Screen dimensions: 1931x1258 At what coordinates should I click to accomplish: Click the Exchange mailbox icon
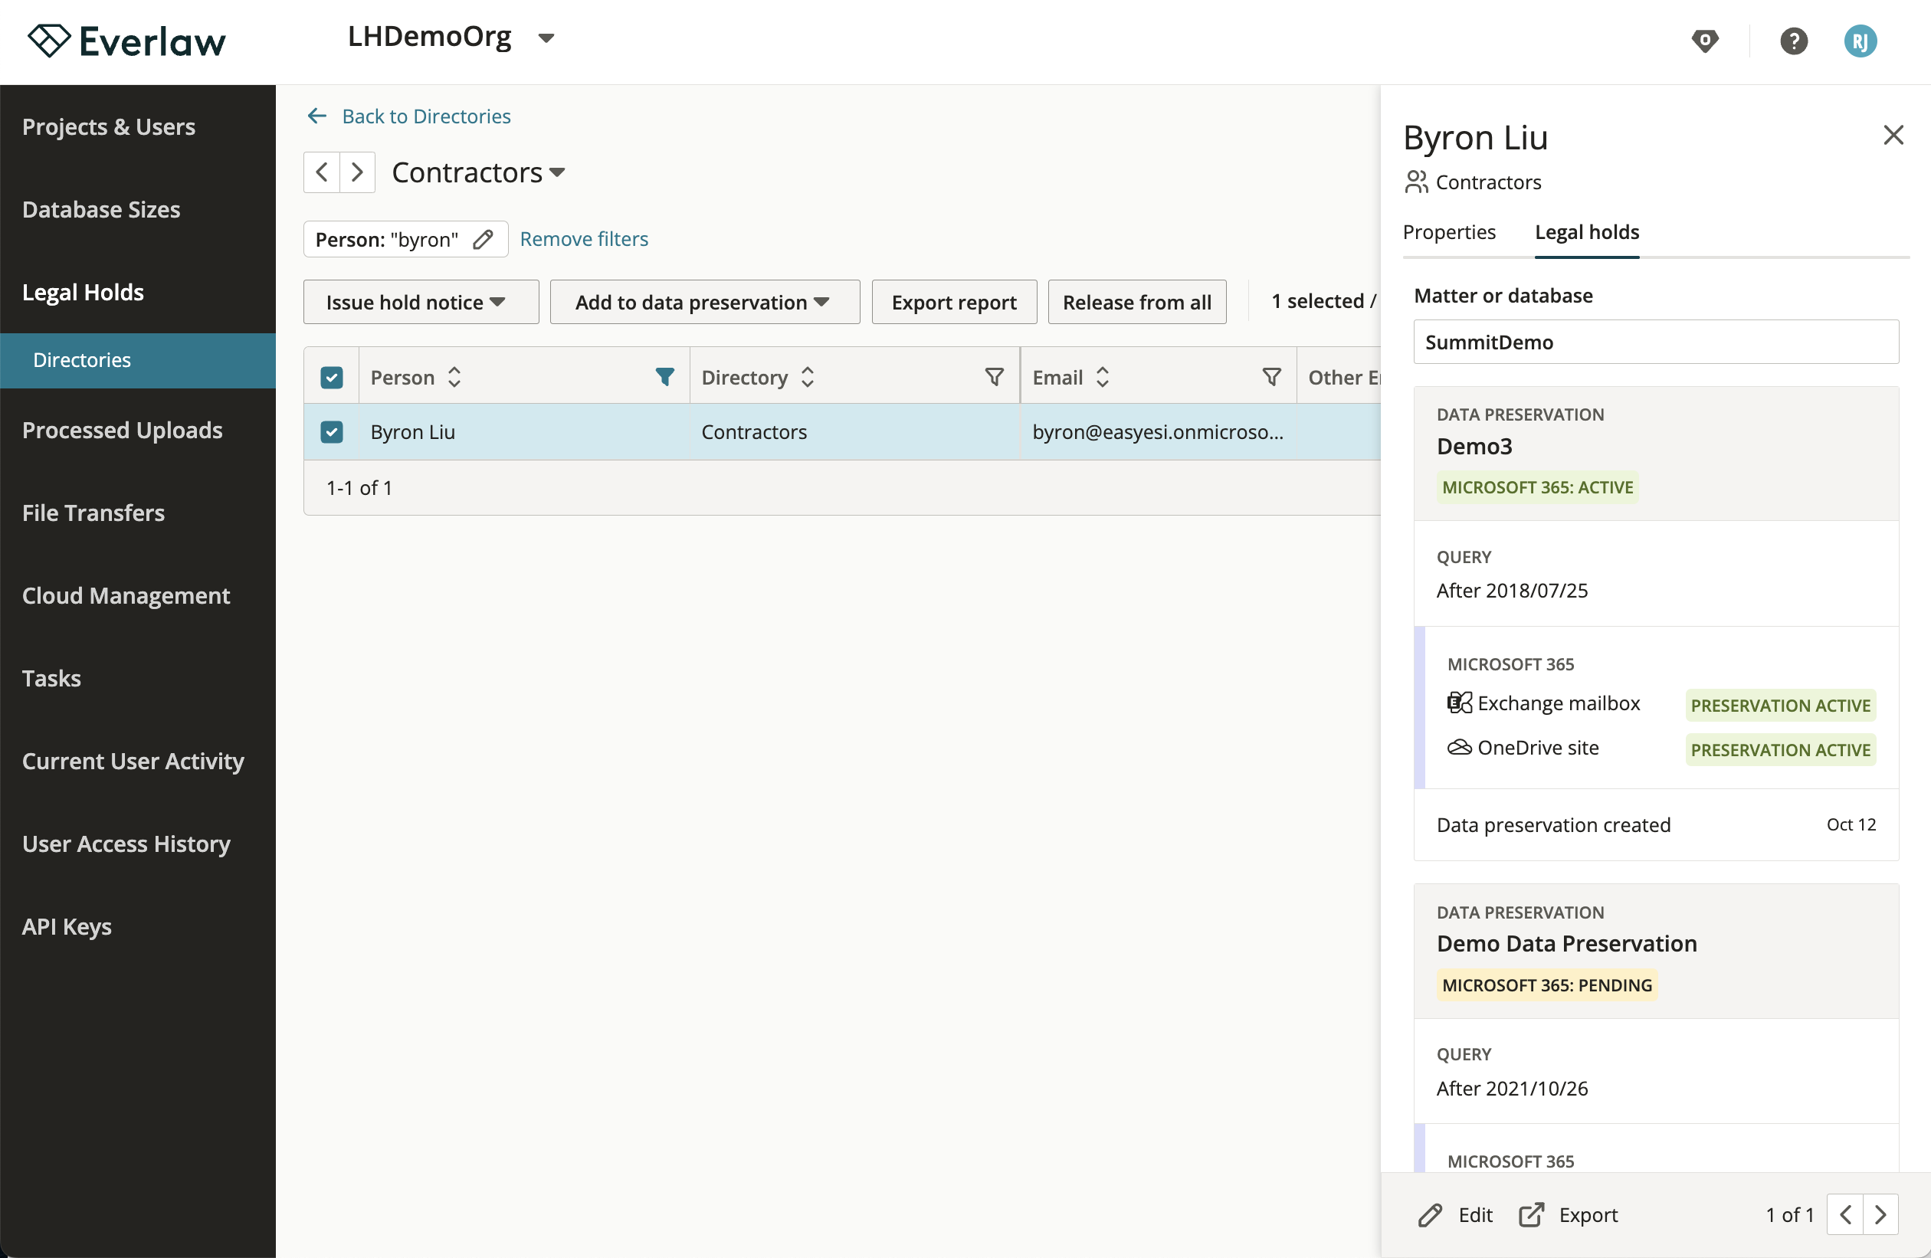click(x=1459, y=703)
